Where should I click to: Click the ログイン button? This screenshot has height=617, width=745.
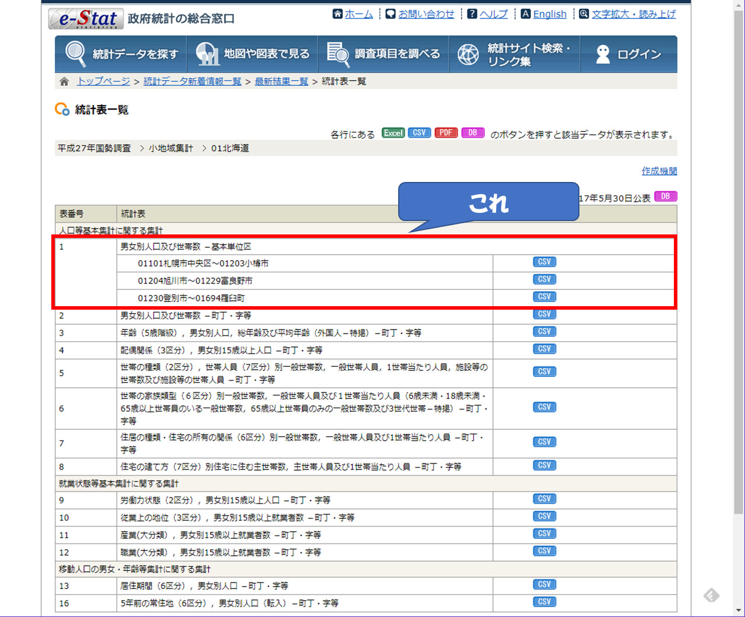click(x=628, y=54)
